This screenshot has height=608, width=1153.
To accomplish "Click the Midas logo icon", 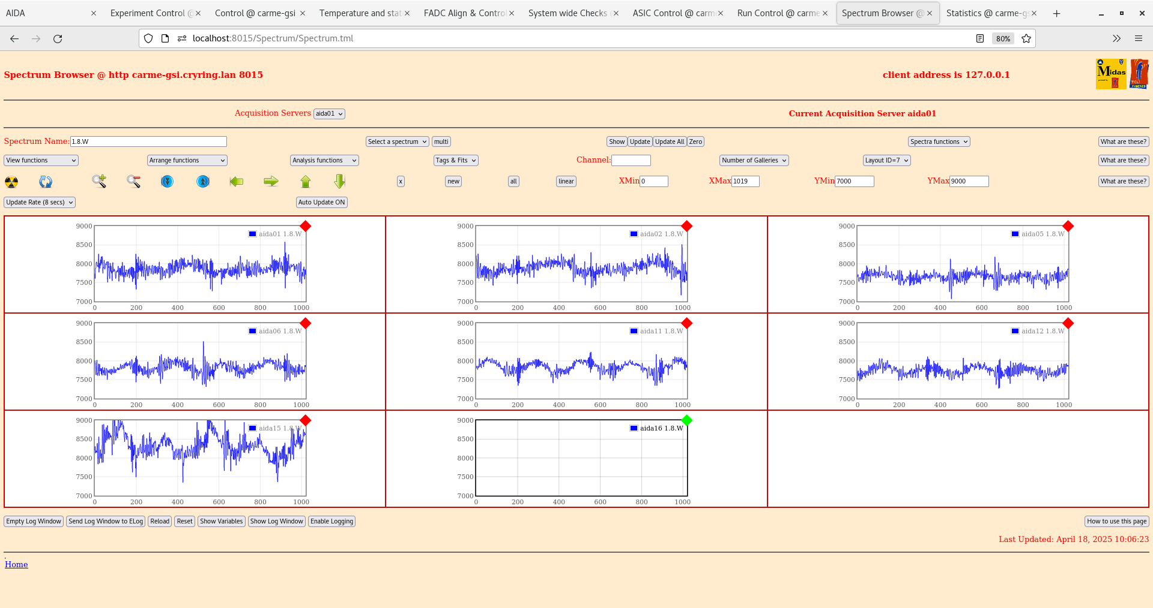I will point(1111,74).
